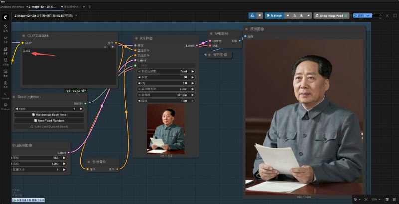Open the templates sidebar icon
399x204 pixels.
tap(5, 72)
